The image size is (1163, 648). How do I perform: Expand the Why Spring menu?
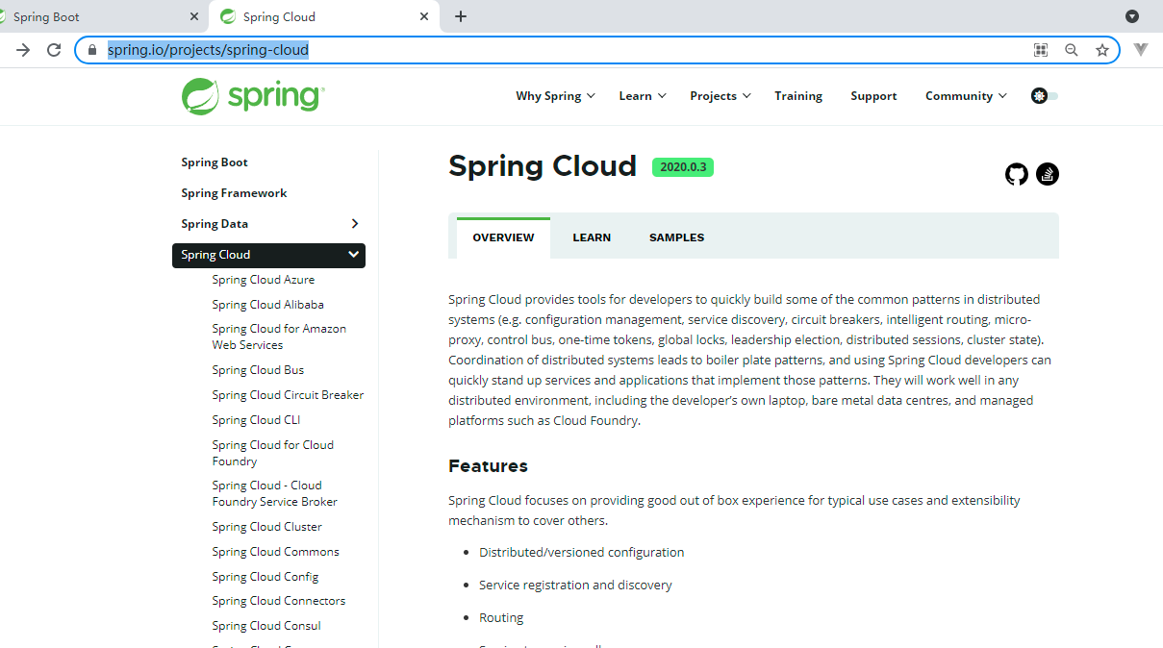pyautogui.click(x=555, y=96)
